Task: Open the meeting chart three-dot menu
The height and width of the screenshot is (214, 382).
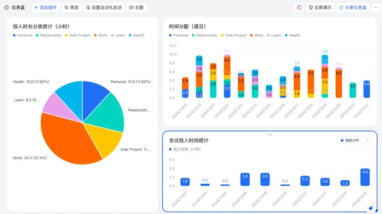Action: tap(367, 140)
